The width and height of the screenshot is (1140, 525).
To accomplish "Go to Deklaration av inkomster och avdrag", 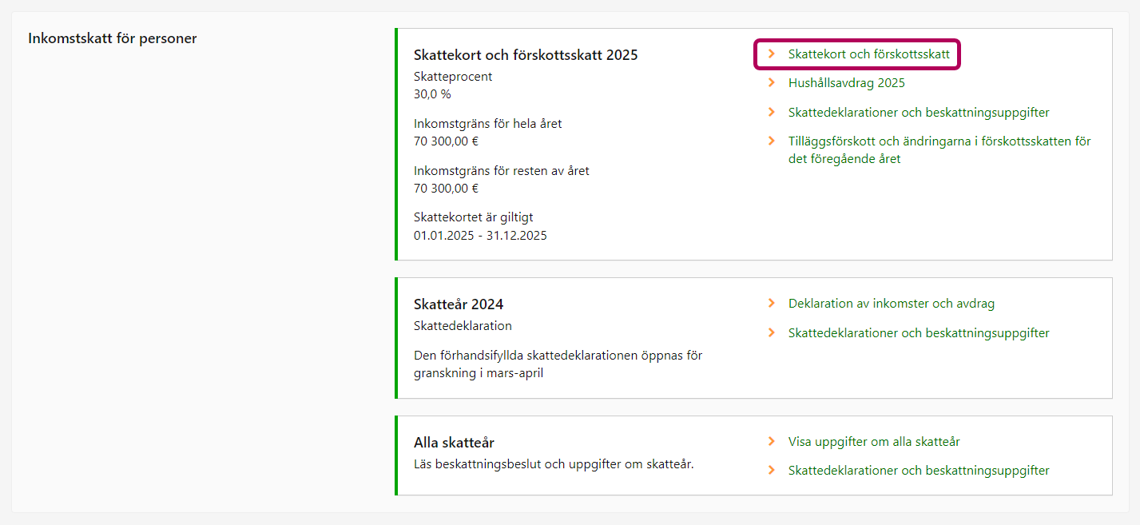I will [891, 304].
